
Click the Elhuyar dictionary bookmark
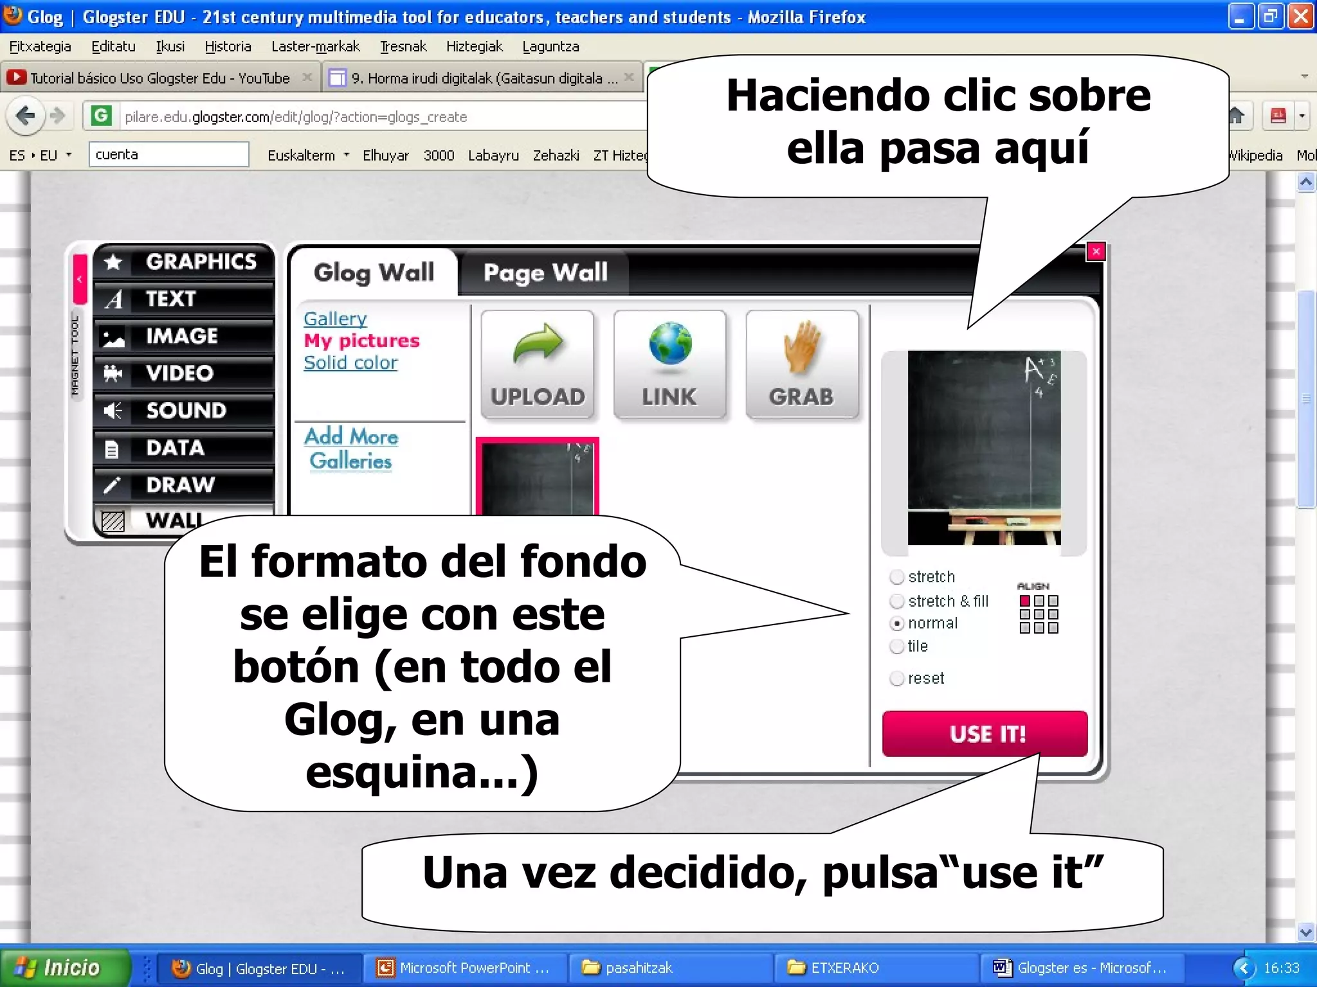coord(385,155)
